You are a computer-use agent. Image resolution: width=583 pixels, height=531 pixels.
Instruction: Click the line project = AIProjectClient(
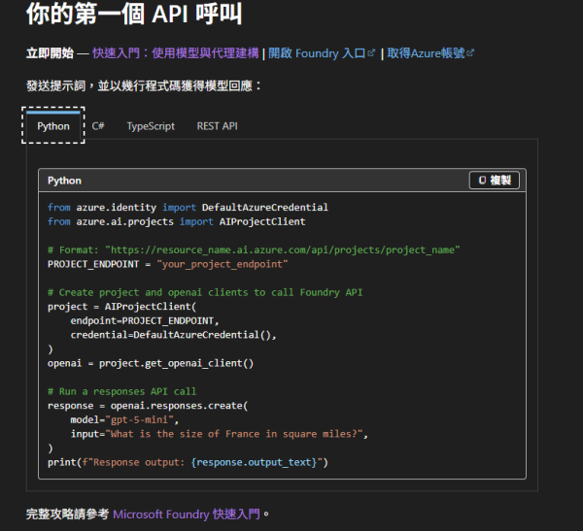pyautogui.click(x=121, y=307)
